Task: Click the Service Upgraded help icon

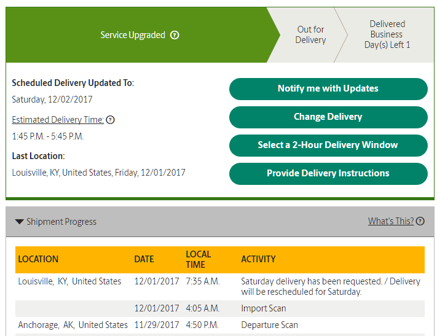Action: 175,35
